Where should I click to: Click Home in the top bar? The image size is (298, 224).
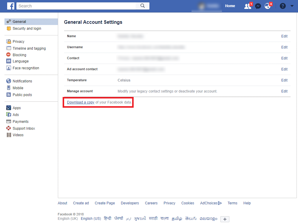coord(230,6)
